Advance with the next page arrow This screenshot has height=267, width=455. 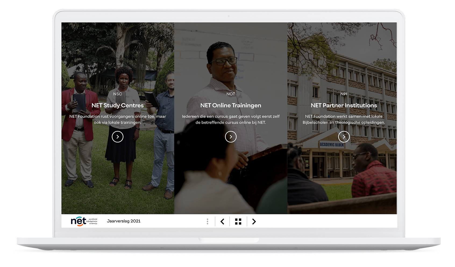(254, 221)
